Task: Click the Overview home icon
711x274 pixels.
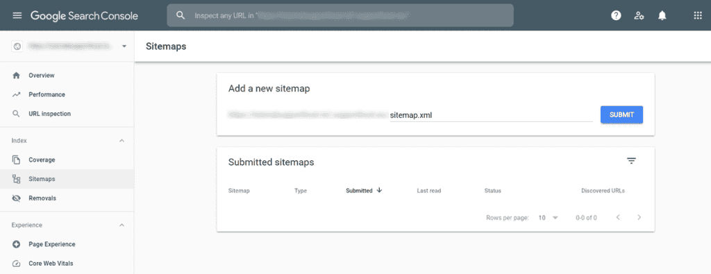Action: (x=17, y=75)
